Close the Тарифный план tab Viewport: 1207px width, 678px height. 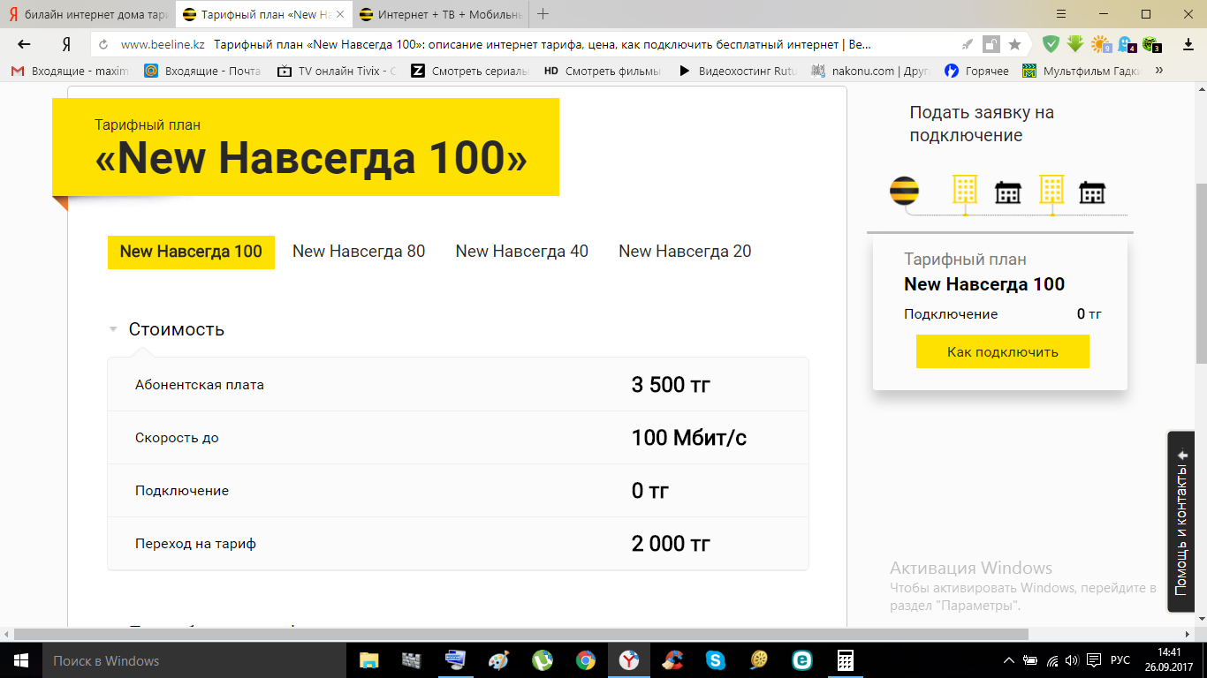[x=340, y=15]
